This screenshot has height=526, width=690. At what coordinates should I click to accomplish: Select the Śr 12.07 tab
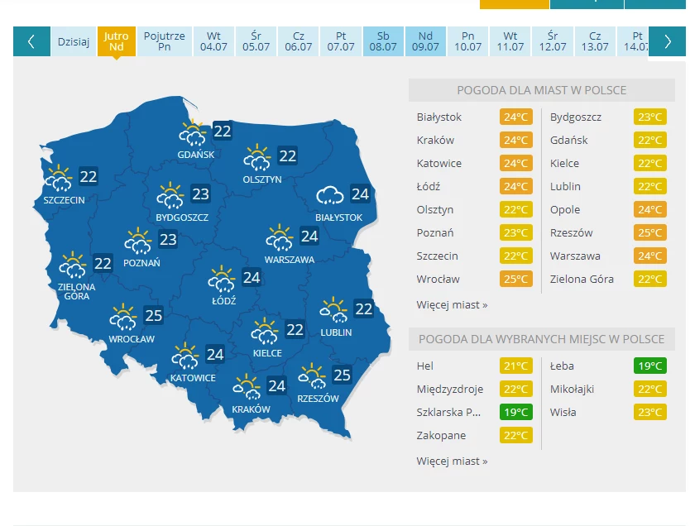(x=553, y=41)
